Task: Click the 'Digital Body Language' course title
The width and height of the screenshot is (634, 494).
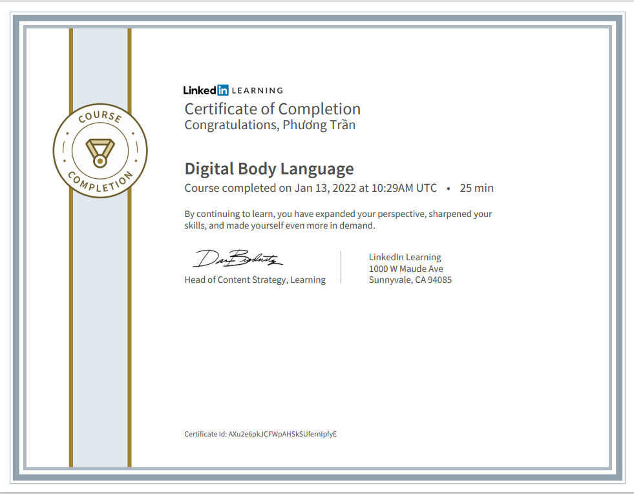Action: [269, 169]
